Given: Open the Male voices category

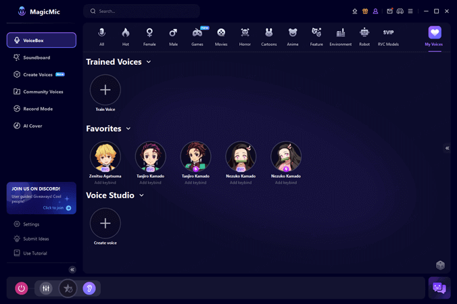Looking at the screenshot, I should click(x=174, y=37).
